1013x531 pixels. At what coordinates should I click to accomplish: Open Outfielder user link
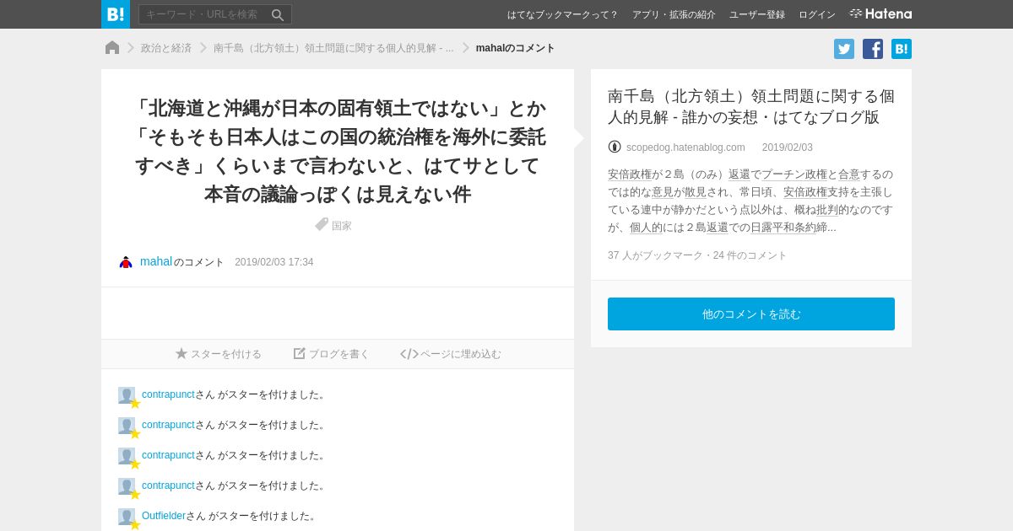pos(164,516)
